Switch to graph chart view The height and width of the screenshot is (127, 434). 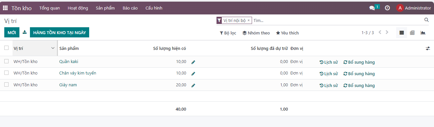point(423,33)
